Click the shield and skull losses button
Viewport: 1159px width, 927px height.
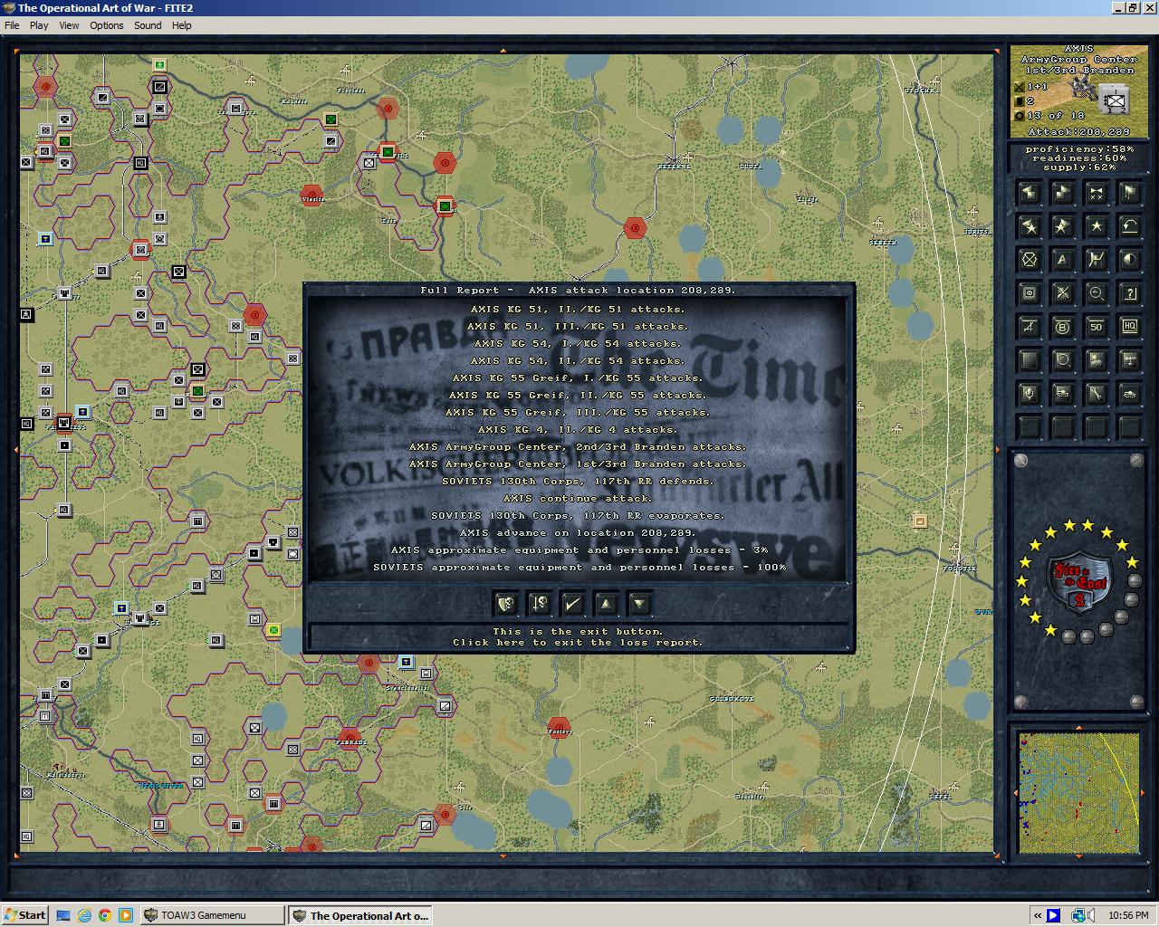tap(506, 604)
